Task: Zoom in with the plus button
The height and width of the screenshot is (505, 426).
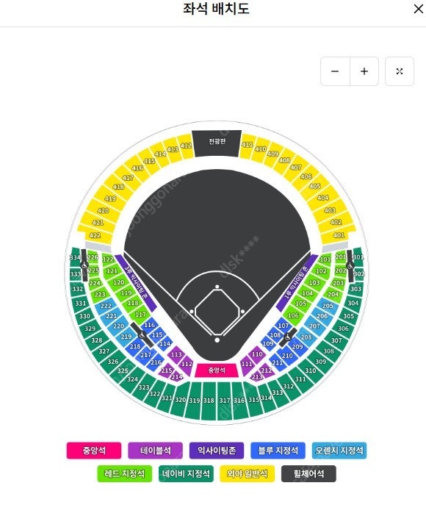Action: point(364,71)
